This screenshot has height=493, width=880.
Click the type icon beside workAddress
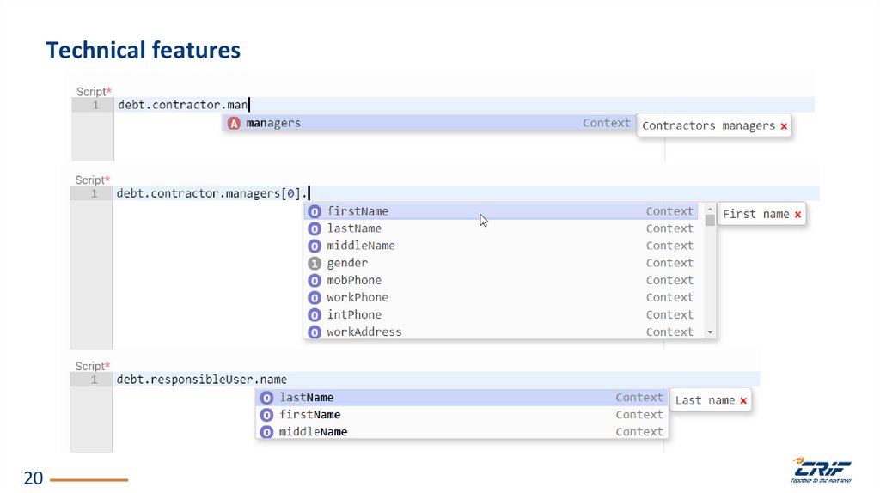315,332
